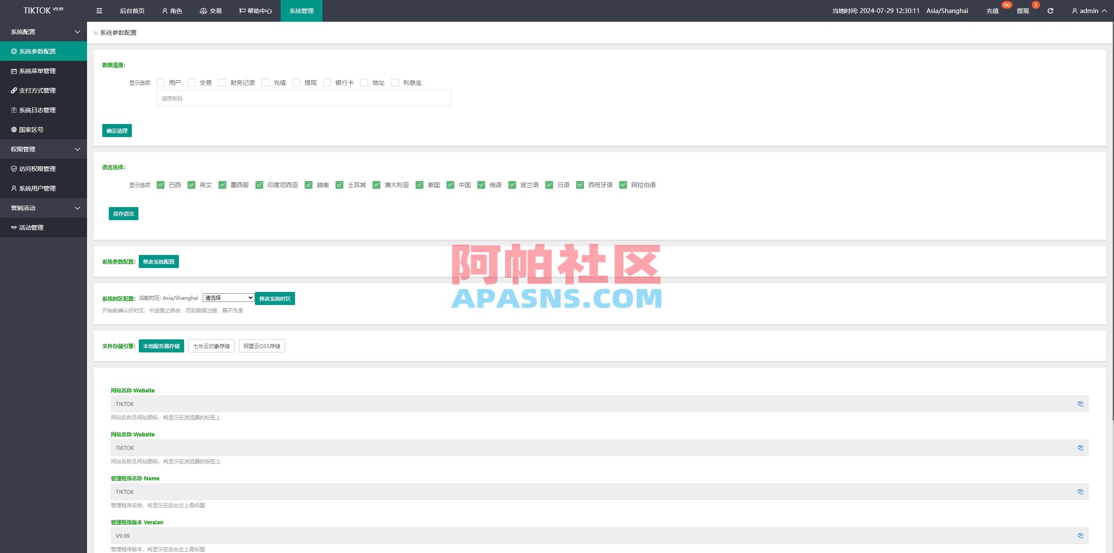
Task: Open the timezone 请选择 dropdown
Action: click(228, 298)
